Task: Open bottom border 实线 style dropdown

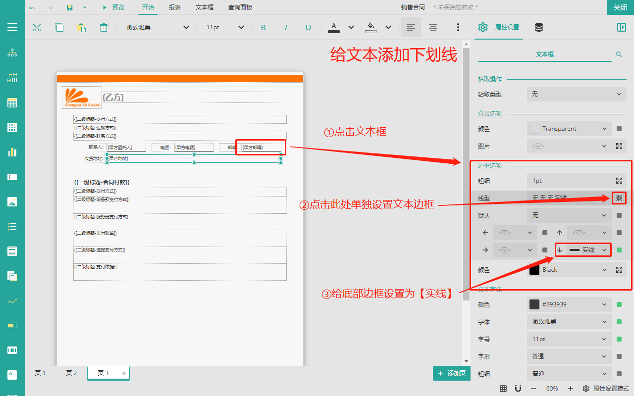Action: pos(588,250)
